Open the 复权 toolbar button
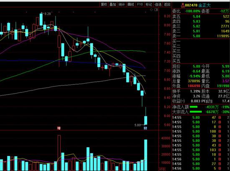The height and width of the screenshot is (171, 230). (x=104, y=5)
